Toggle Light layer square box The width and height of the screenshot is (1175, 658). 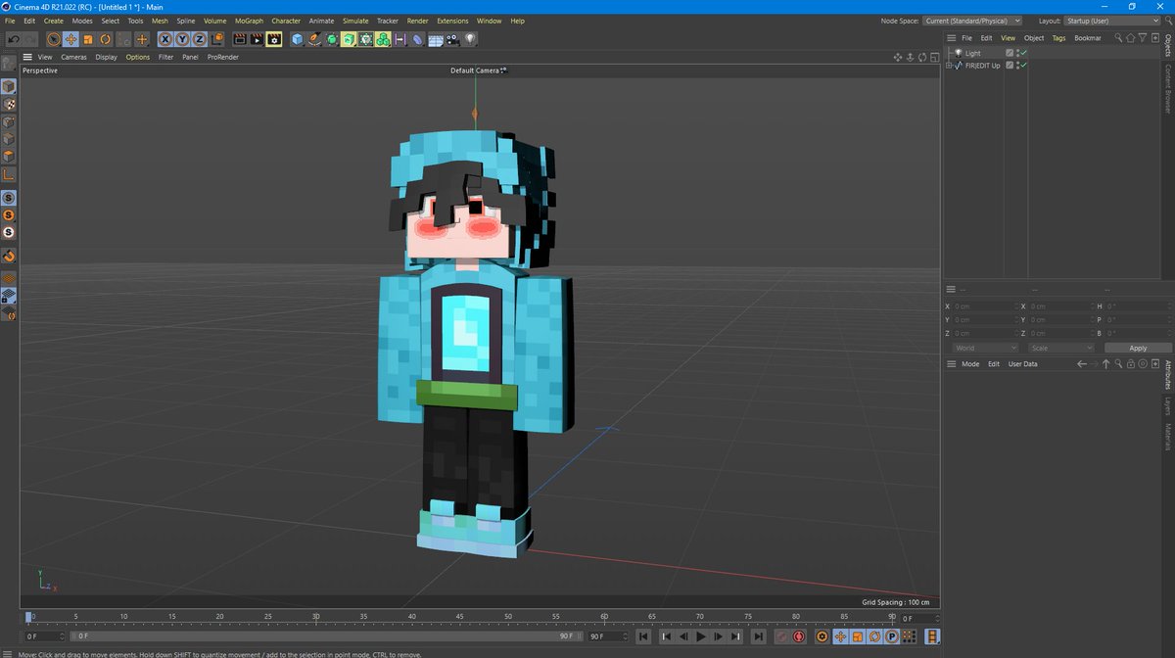(x=1010, y=53)
